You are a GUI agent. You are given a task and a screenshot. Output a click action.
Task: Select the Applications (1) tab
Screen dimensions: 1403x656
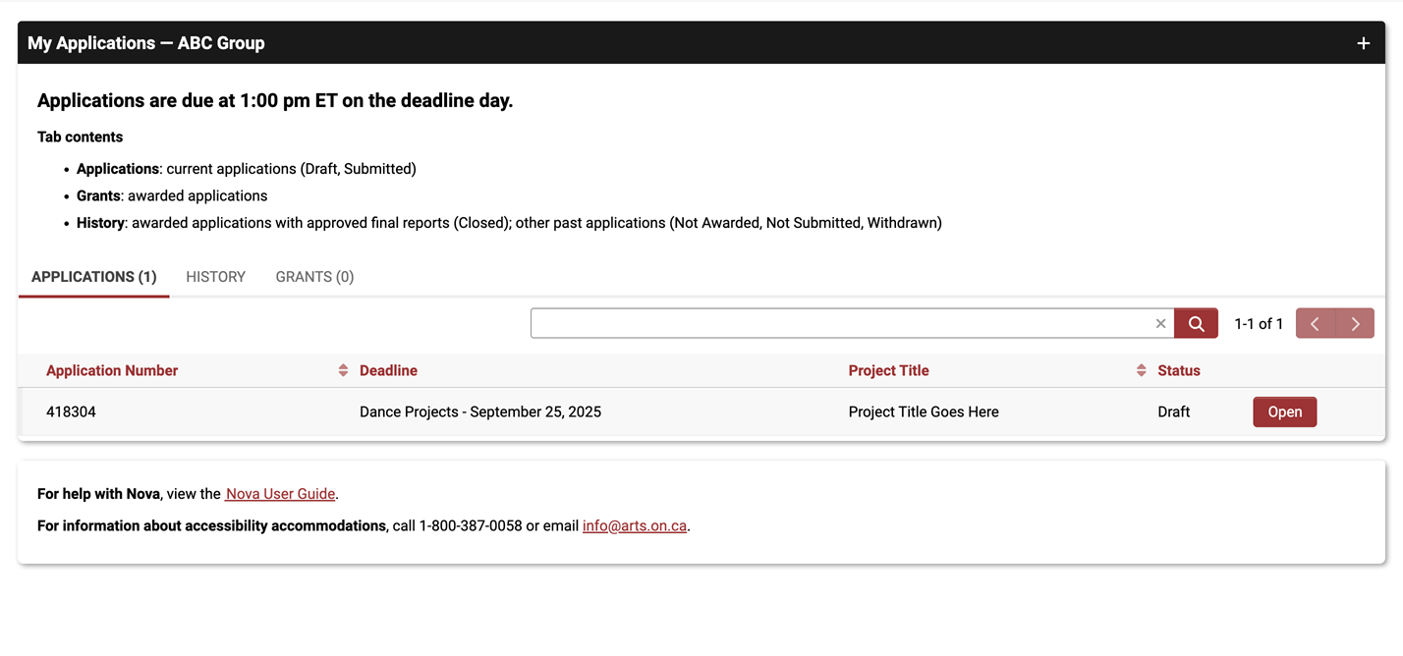(x=94, y=277)
